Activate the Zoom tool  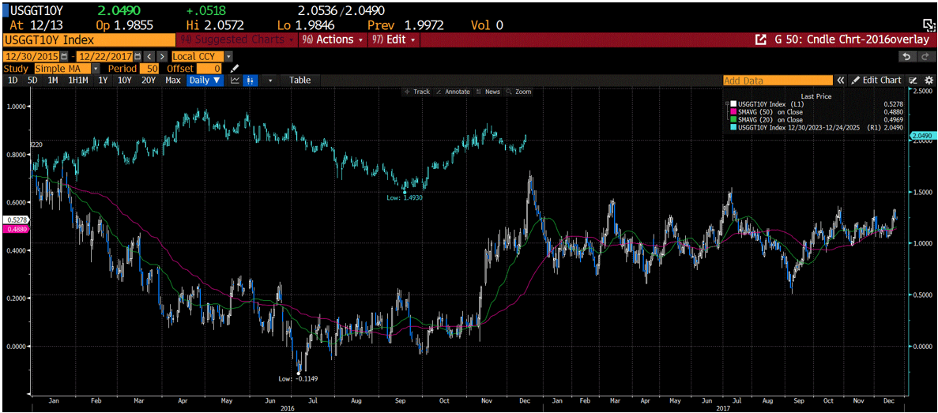518,92
